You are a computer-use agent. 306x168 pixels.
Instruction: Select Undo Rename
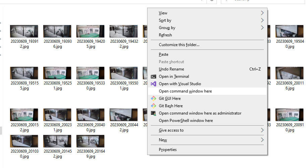pyautogui.click(x=207, y=69)
